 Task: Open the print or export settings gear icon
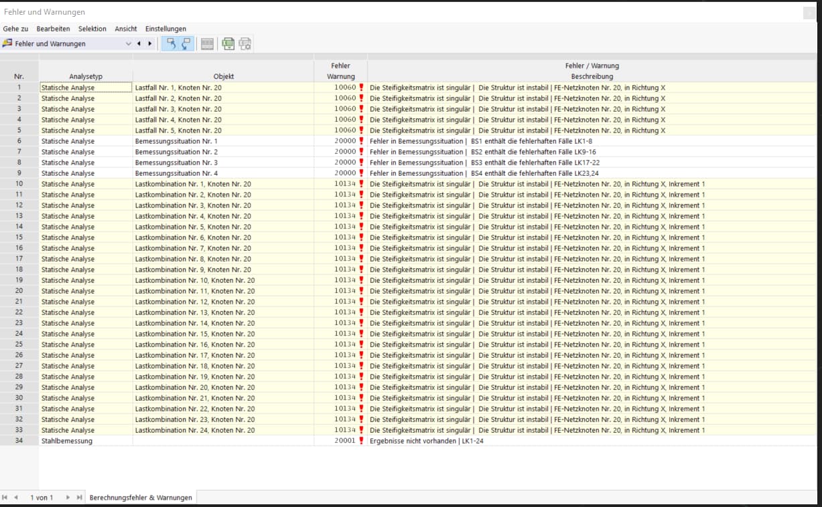[245, 43]
